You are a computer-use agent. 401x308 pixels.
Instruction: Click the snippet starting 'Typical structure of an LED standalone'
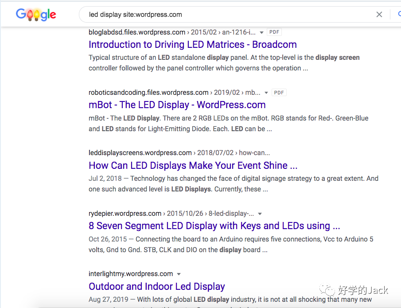click(x=224, y=63)
